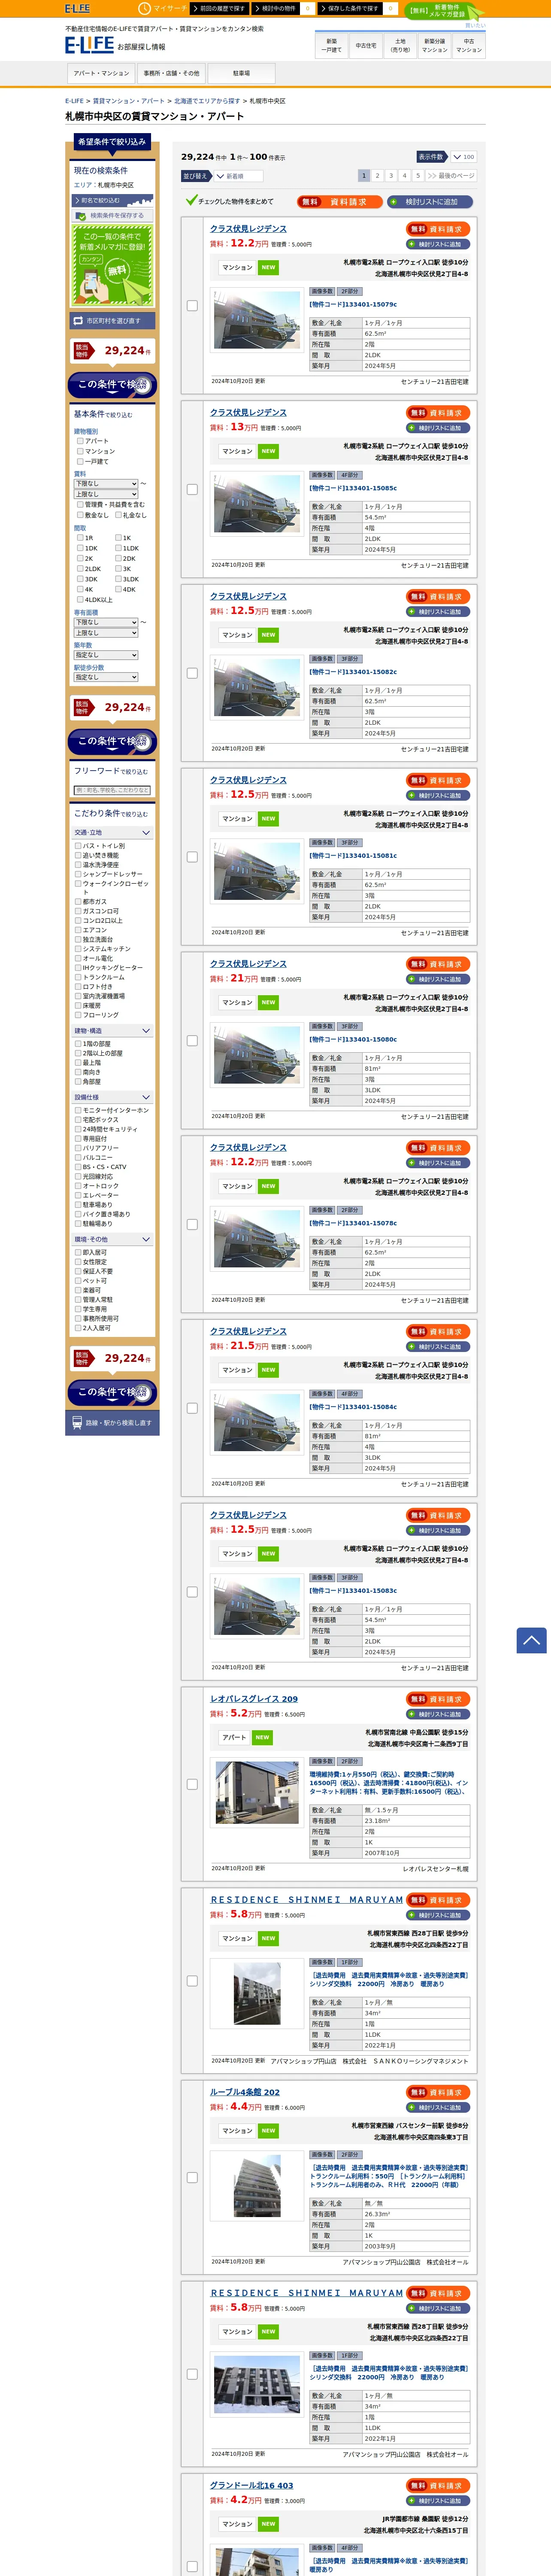
Task: Open the 駐車場 tab
Action: point(241,73)
